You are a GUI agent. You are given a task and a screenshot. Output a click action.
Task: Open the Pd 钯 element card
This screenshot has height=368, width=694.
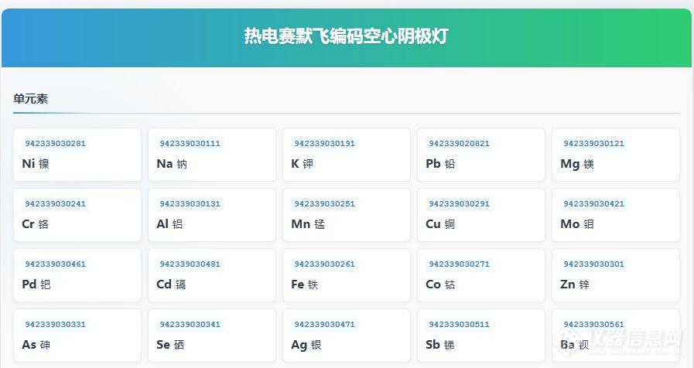point(77,275)
